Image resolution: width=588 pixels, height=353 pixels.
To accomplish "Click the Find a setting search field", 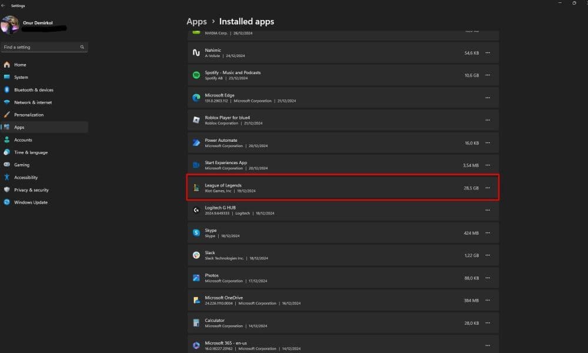I will point(44,46).
